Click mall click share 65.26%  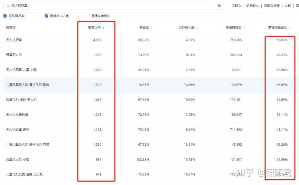282,144
